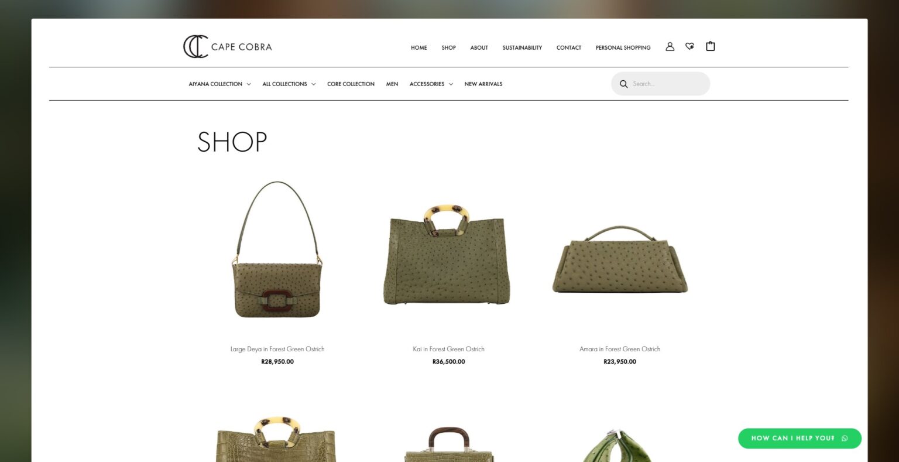This screenshot has width=899, height=462.
Task: Open the Men category link
Action: [392, 84]
